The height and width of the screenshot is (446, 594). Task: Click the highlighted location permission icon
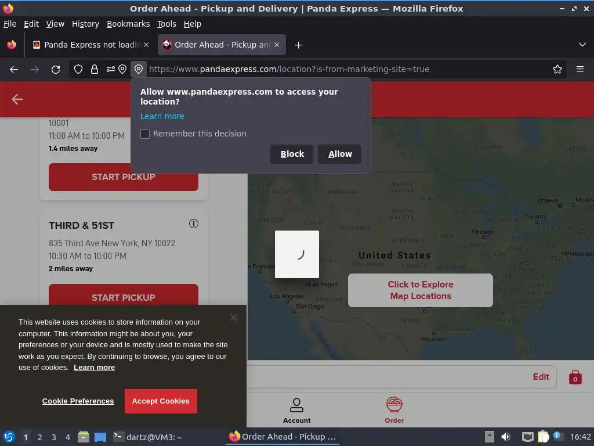139,69
